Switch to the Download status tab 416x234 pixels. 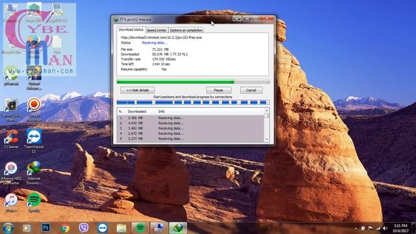tap(131, 30)
